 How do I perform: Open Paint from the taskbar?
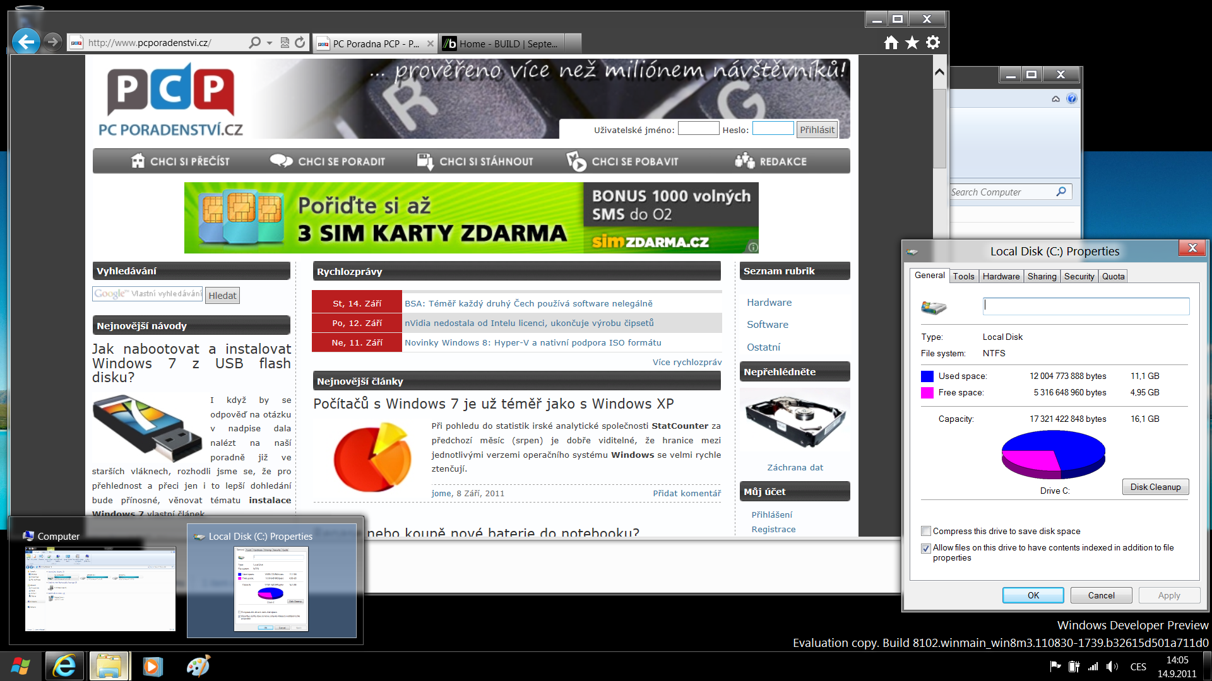coord(198,666)
